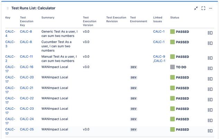Screen dimensions: 220x139
Task: Open CALC-17 key in CALC-25 execution row
Action: point(10,131)
